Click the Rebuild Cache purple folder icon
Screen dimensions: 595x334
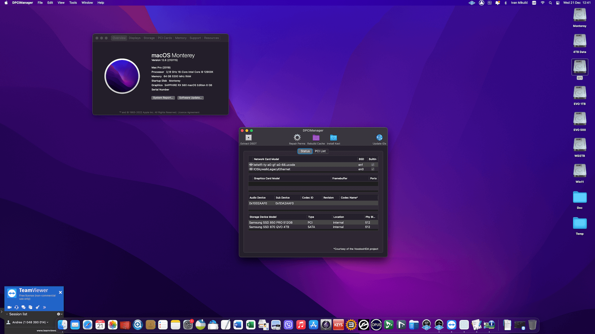coord(316,138)
